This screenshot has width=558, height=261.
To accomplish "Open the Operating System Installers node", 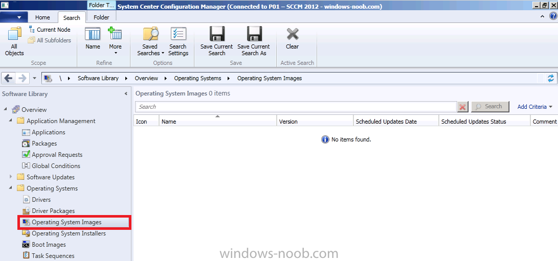I will point(69,233).
